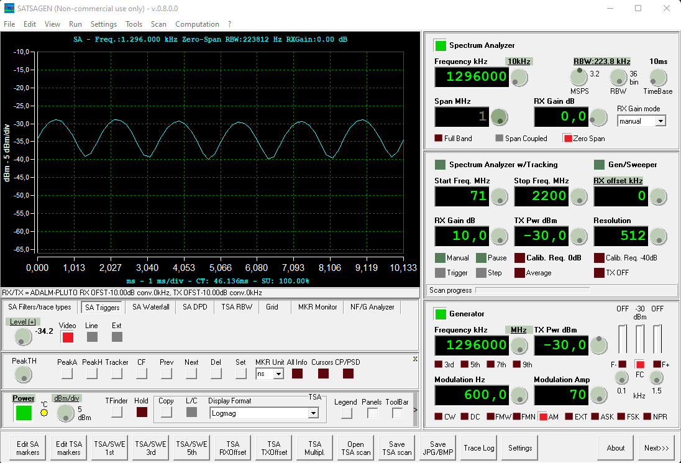The image size is (681, 463).
Task: Click the TimeBase knob
Action: (x=657, y=78)
